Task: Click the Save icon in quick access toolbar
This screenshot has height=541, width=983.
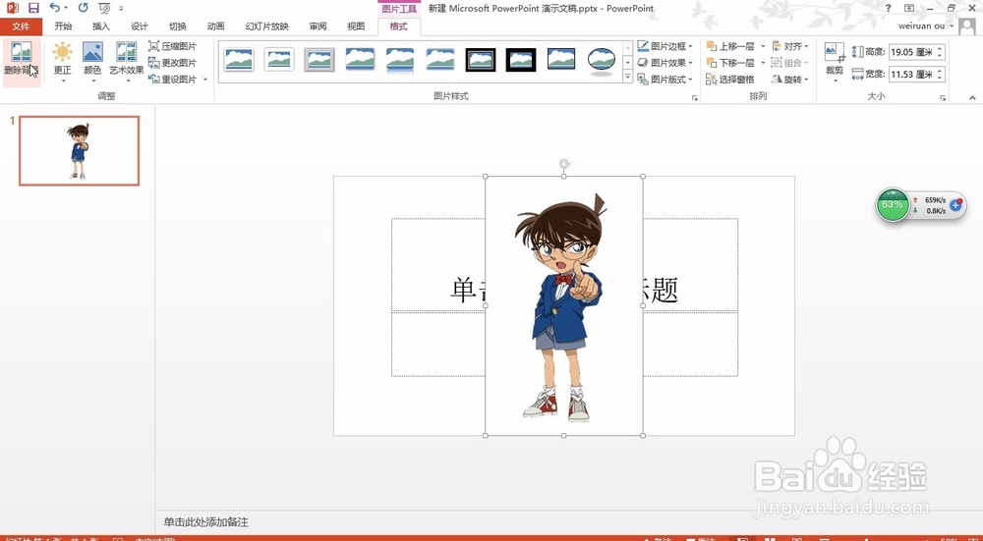Action: tap(33, 8)
